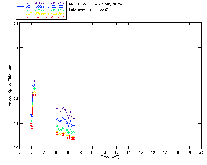
Task: Click the highest purple 400nm point near 0.27
Action: [x=33, y=81]
